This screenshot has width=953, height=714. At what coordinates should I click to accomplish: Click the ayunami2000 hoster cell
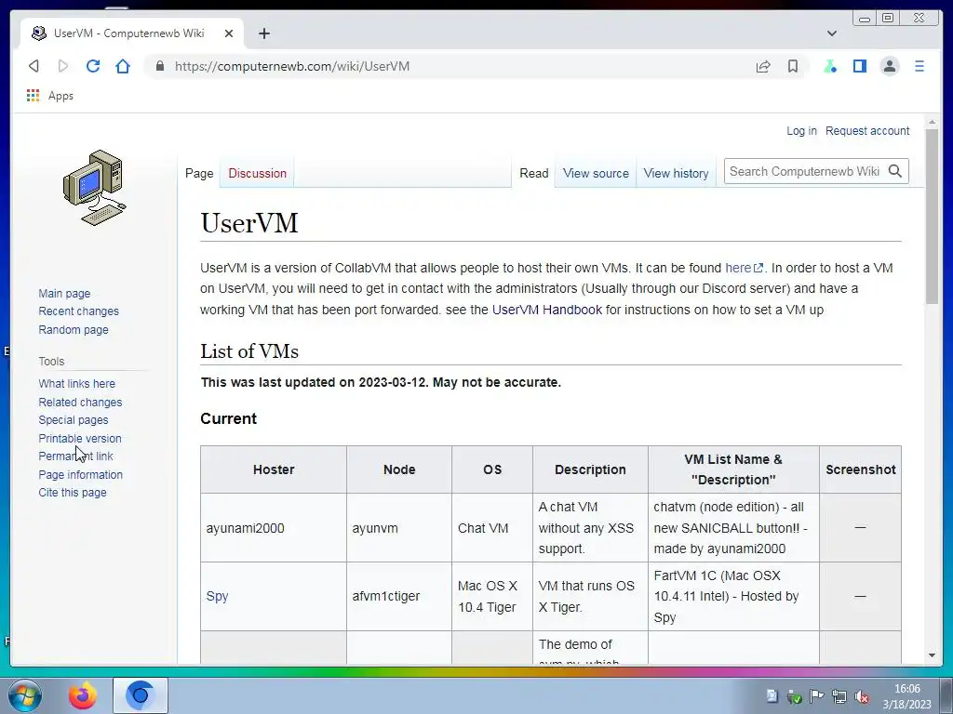274,528
